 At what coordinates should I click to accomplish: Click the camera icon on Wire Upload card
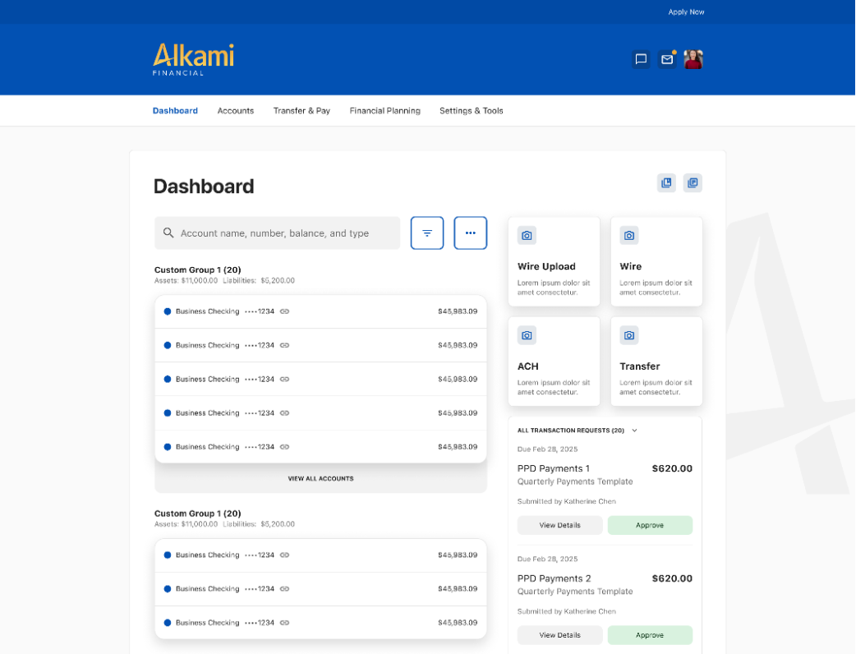(527, 235)
